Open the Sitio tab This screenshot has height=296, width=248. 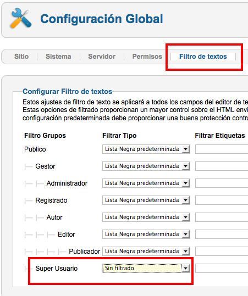tap(21, 56)
